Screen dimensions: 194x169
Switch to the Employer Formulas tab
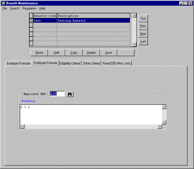[x=19, y=63]
